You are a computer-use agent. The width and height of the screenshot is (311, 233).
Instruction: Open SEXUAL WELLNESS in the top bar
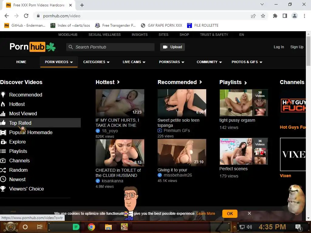[x=104, y=35]
